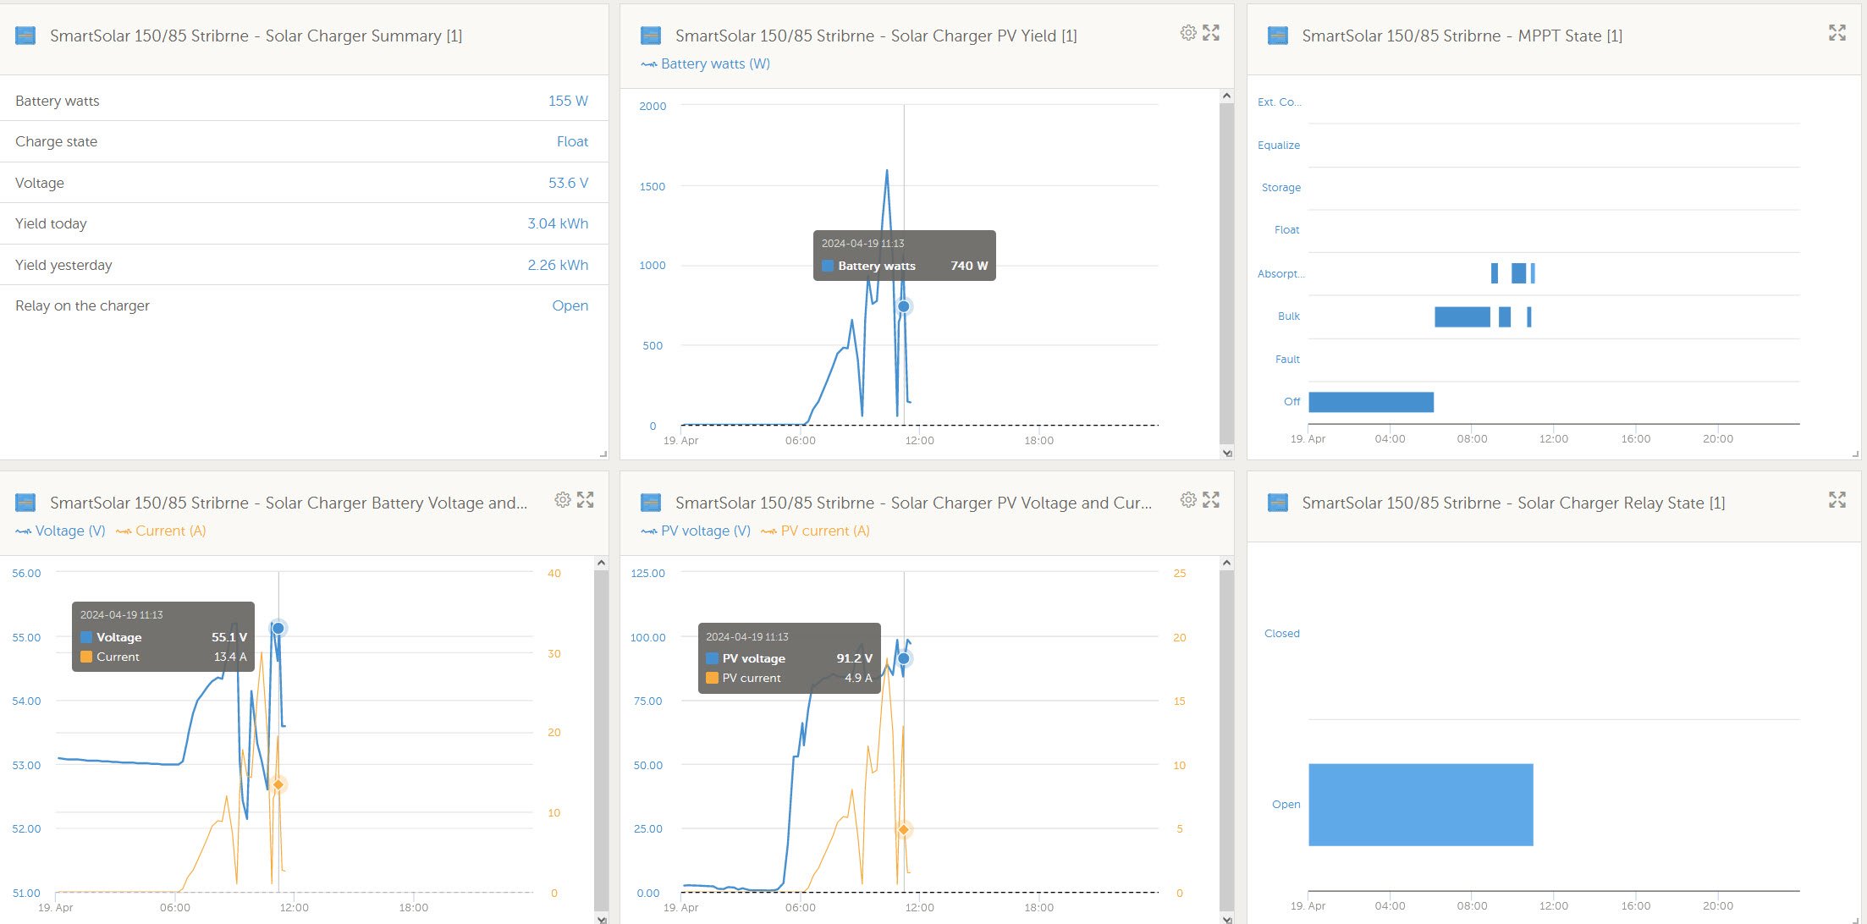
Task: Open settings gear for PV Voltage widget
Action: pyautogui.click(x=1188, y=500)
